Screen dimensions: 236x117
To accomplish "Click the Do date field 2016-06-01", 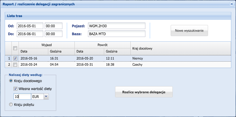I will tap(30, 34).
